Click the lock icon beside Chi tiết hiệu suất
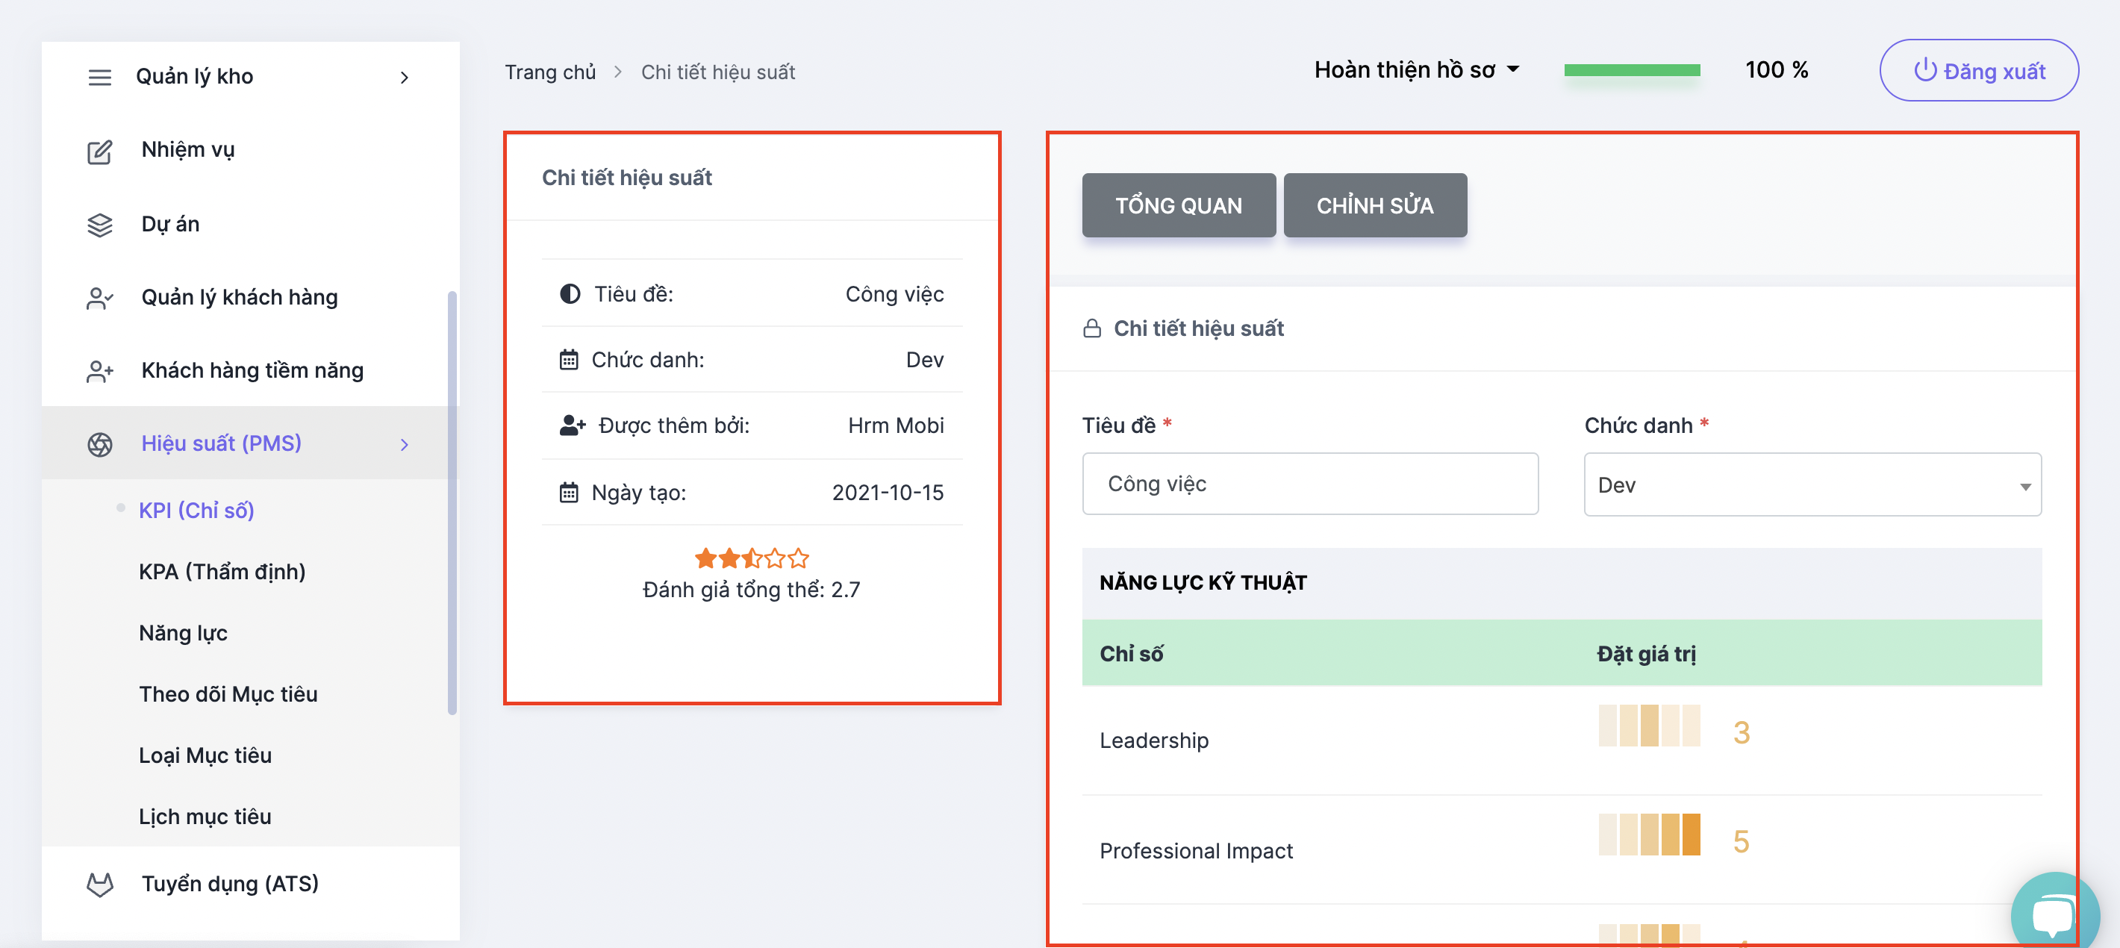2120x948 pixels. (1092, 328)
